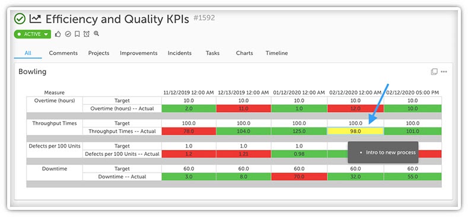The width and height of the screenshot is (468, 217).
Task: Click the circled checkmark icon beside thumbs-up
Action: [68, 34]
